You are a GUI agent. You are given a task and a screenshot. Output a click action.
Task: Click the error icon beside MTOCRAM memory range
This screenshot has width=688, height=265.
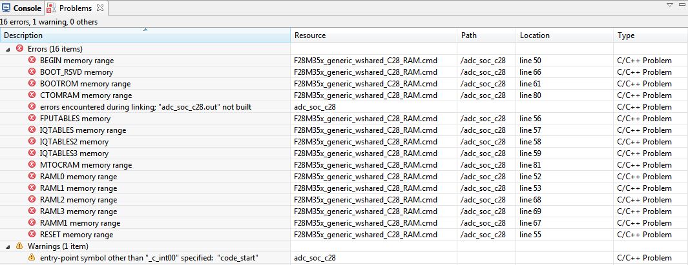tap(32, 164)
